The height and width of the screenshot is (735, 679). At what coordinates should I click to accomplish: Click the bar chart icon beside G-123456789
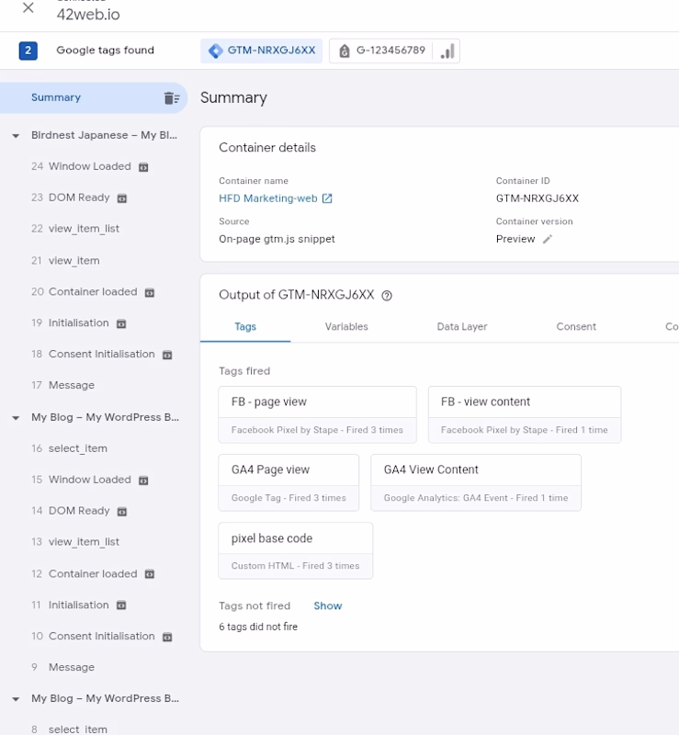447,51
